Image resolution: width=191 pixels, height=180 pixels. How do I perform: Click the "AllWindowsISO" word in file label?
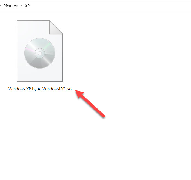(52, 89)
